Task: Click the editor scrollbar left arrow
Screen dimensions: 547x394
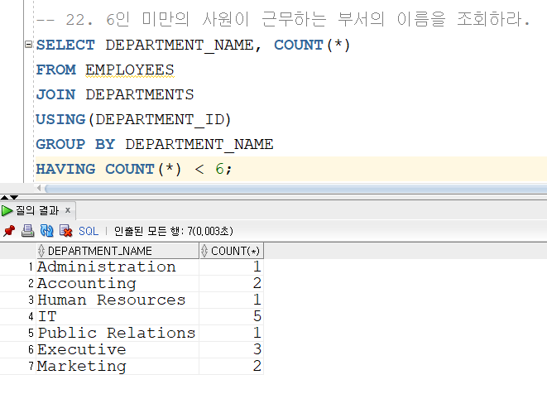Action: [39, 189]
